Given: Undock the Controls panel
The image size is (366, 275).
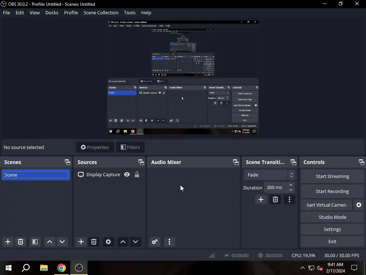Looking at the screenshot, I should (361, 162).
